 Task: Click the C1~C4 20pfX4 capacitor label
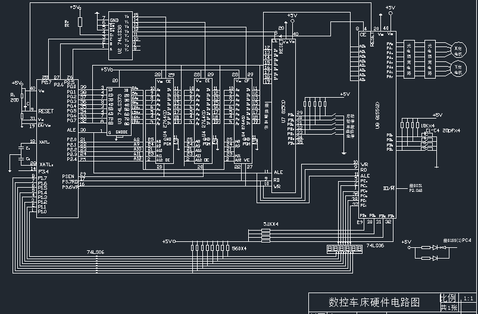[443, 130]
